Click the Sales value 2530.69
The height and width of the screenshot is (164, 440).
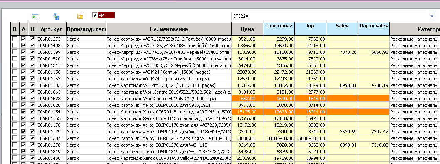[342, 132]
